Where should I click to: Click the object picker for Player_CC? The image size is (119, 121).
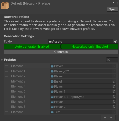[114, 71]
